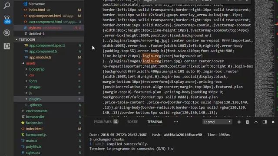Viewport: 278px width, 156px height.
Task: Maximize panel with the up chevron
Action: coord(256,122)
